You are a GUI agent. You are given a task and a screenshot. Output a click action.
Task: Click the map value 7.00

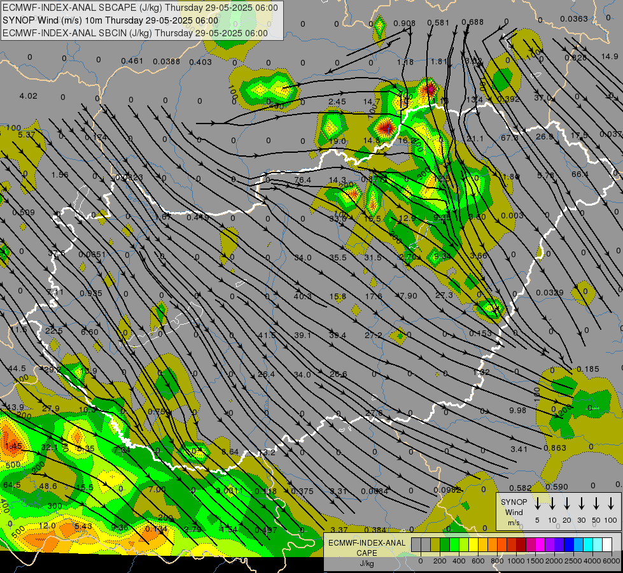coord(157,489)
